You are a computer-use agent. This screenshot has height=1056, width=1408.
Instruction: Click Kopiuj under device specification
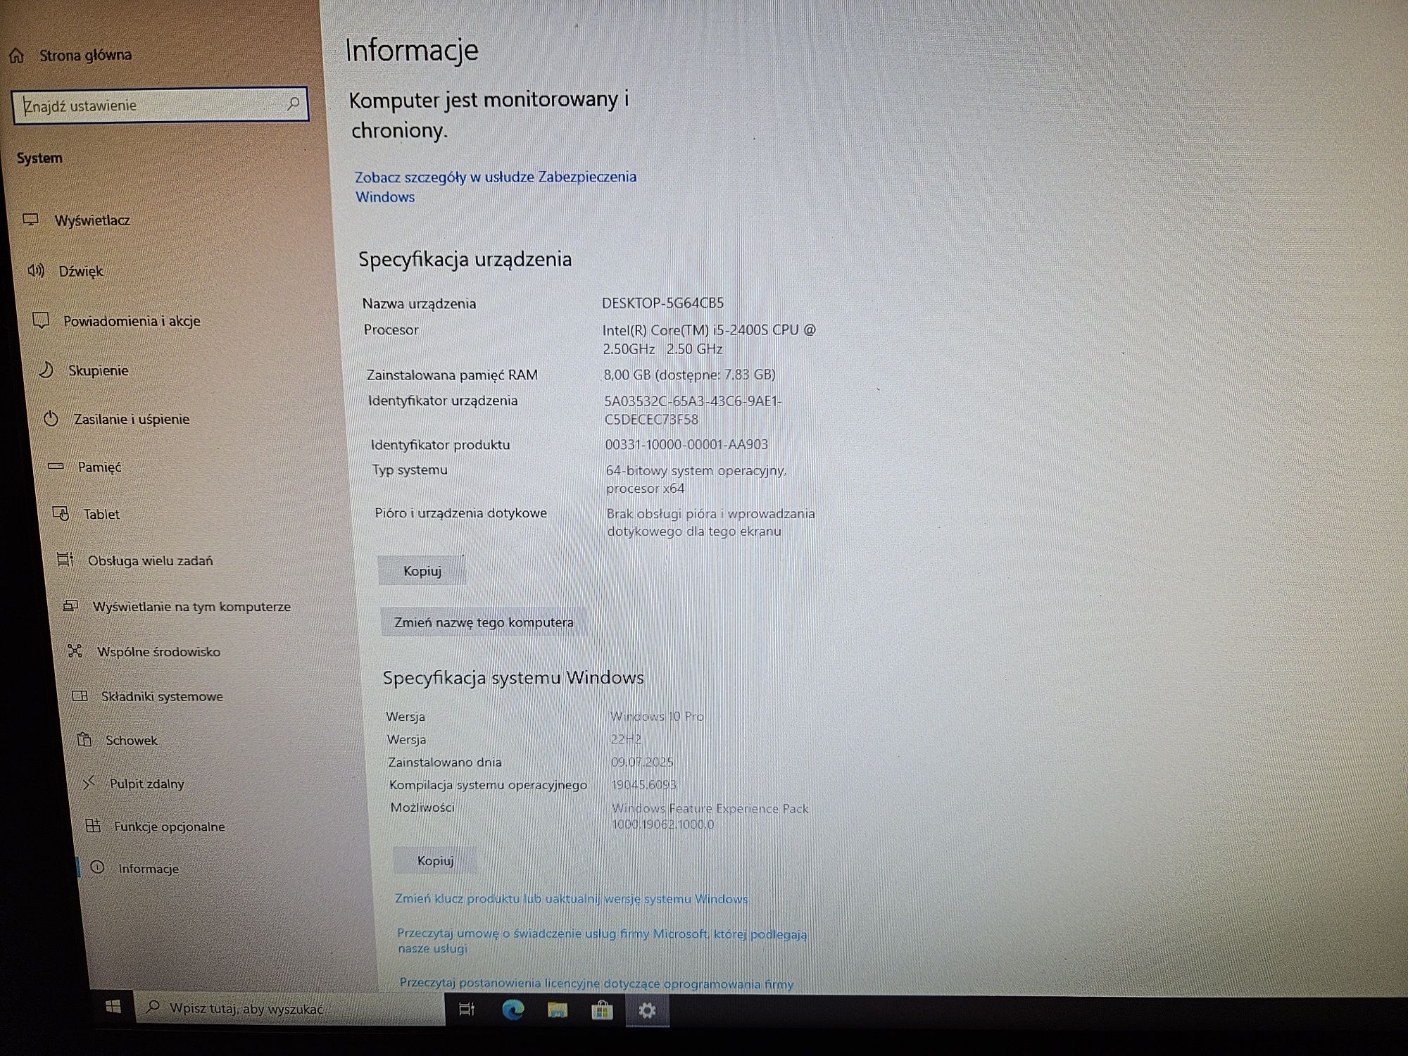[x=422, y=570]
